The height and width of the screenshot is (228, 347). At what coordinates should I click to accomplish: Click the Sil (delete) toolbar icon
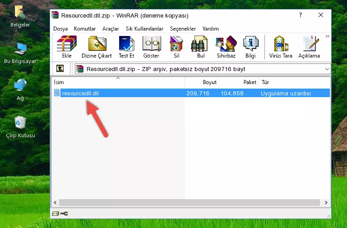pyautogui.click(x=176, y=47)
